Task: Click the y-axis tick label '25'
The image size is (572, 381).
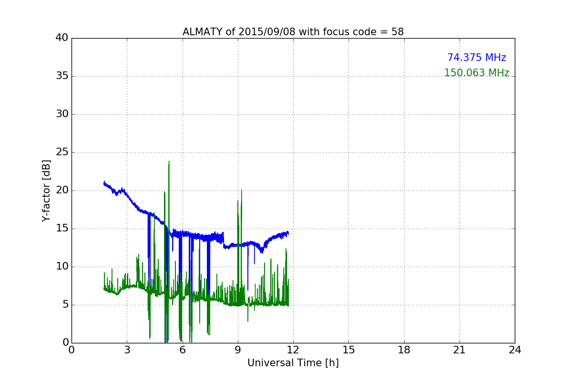Action: click(62, 152)
